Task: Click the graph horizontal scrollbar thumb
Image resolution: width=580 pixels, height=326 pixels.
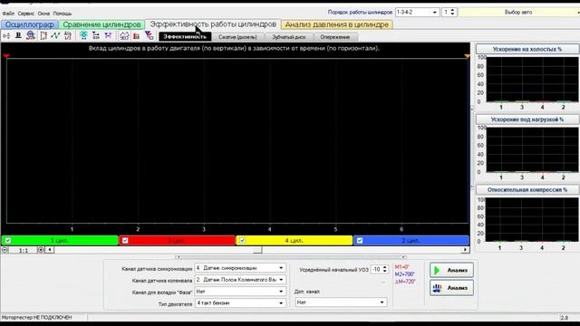Action: pyautogui.click(x=257, y=250)
